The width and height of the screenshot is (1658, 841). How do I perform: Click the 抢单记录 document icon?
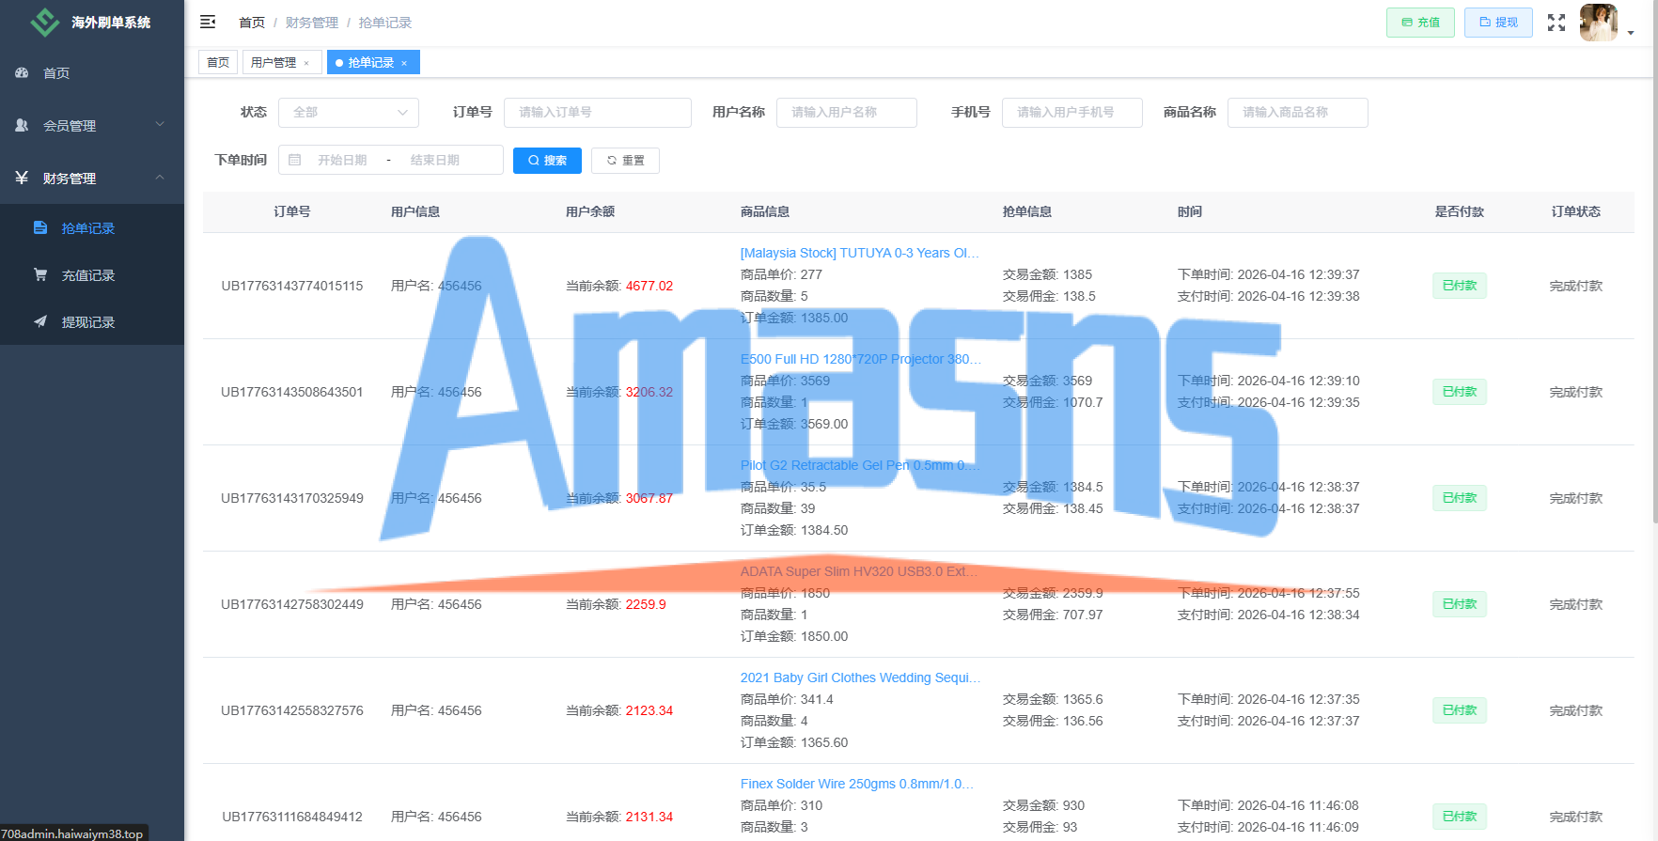(40, 227)
